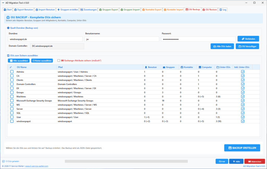Click the BACKUP ERSTELLEN button

[x=242, y=148]
